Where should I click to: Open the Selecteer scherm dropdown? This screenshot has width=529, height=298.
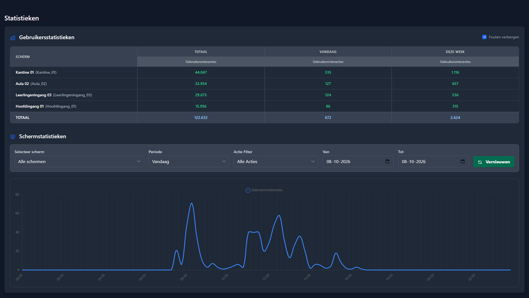pyautogui.click(x=79, y=162)
